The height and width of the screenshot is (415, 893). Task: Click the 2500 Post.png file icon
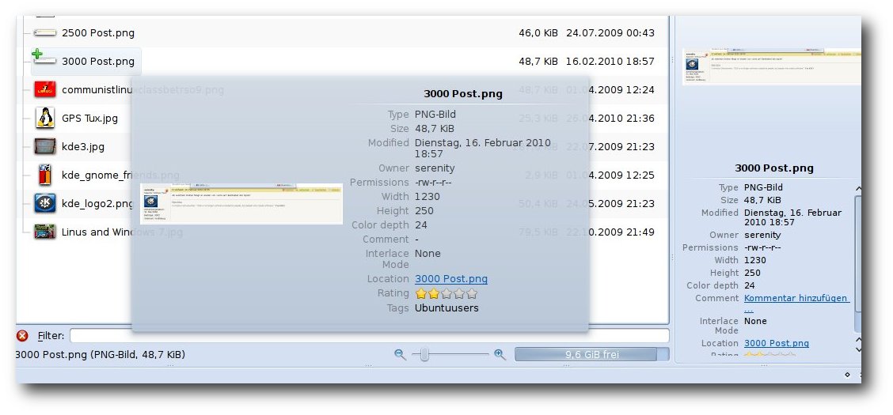[45, 32]
